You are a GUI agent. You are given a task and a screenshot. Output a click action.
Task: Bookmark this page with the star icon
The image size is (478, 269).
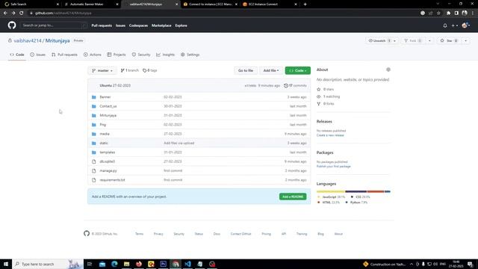tap(438, 13)
